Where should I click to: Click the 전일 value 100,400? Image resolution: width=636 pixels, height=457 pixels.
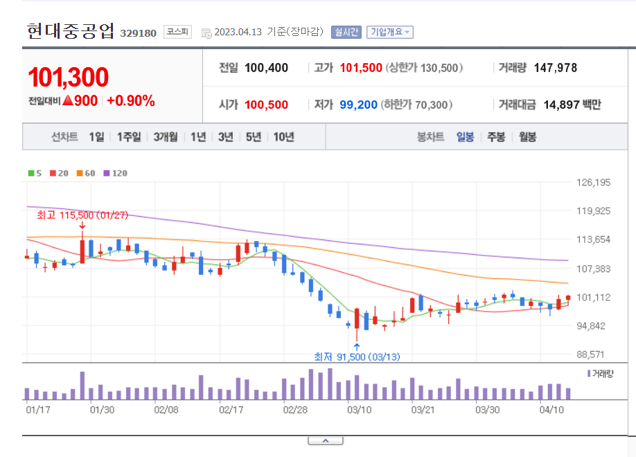[x=266, y=68]
